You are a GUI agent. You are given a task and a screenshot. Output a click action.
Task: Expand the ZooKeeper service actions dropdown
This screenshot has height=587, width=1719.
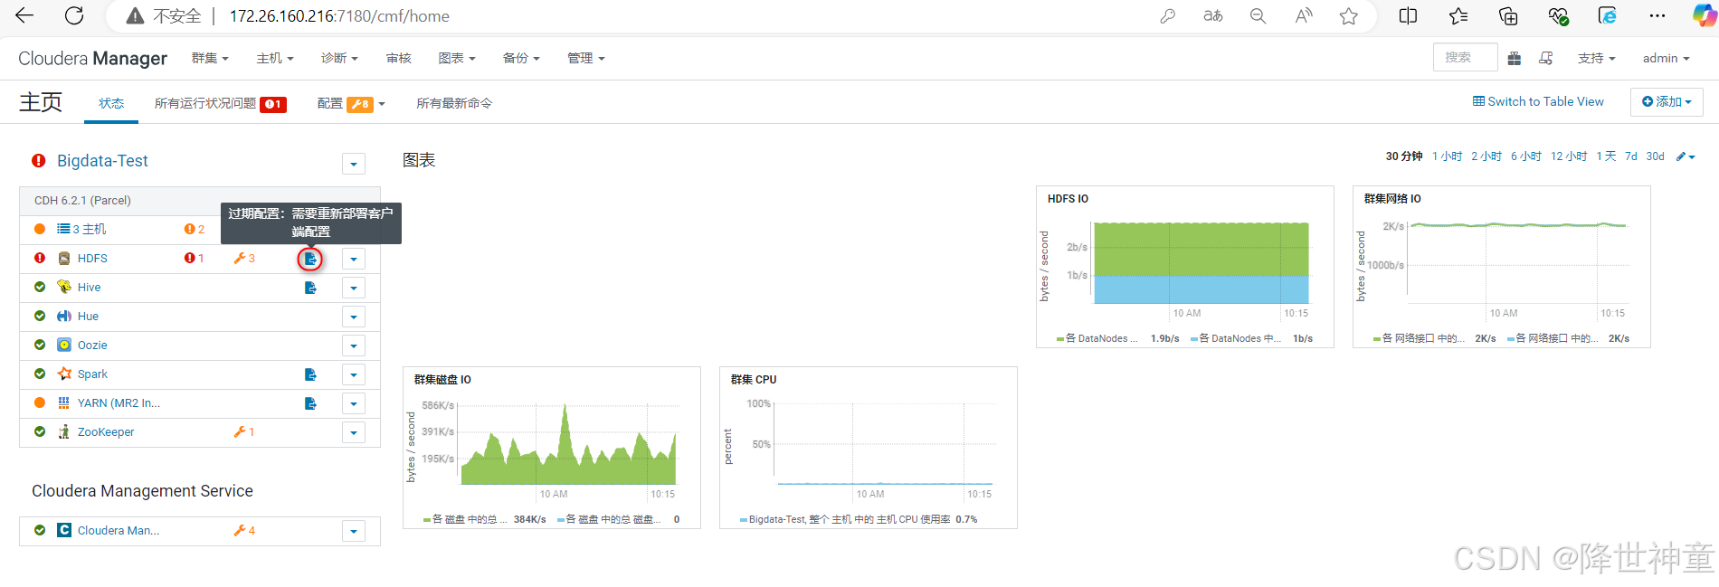[x=354, y=432]
